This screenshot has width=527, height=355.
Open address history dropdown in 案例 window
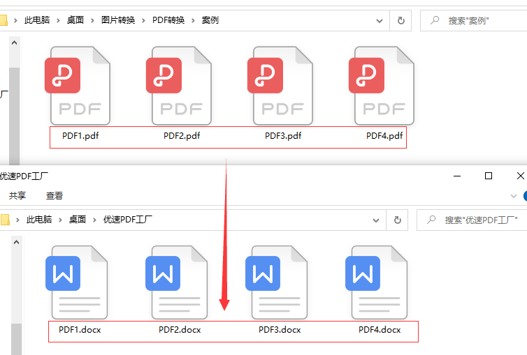380,21
